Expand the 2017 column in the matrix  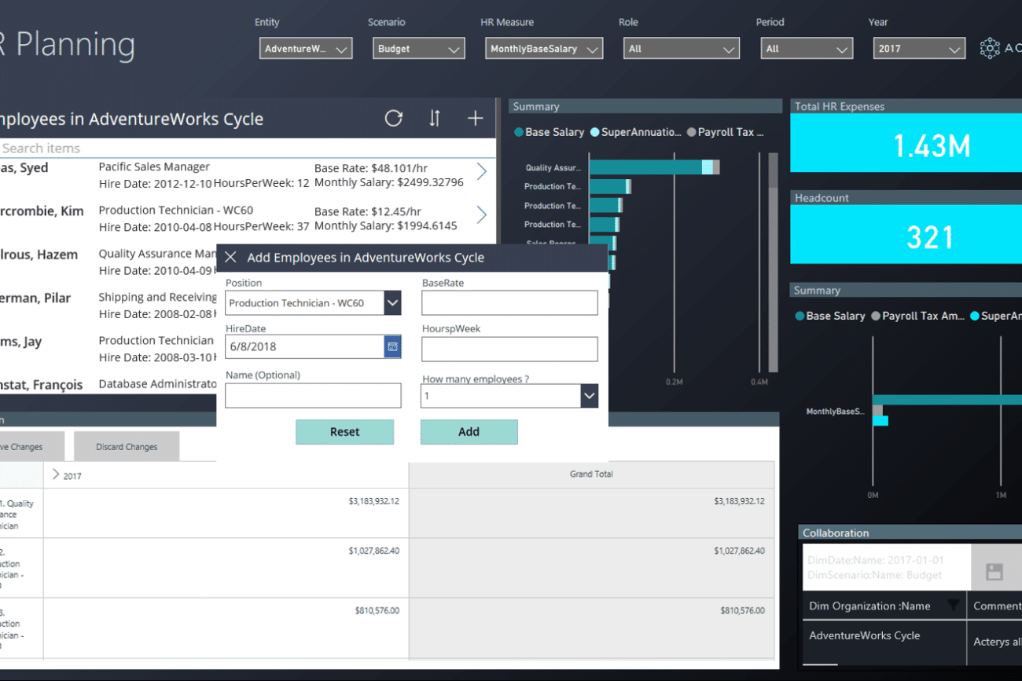56,474
